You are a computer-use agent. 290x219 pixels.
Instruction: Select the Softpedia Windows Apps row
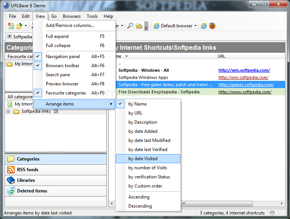tap(200, 77)
